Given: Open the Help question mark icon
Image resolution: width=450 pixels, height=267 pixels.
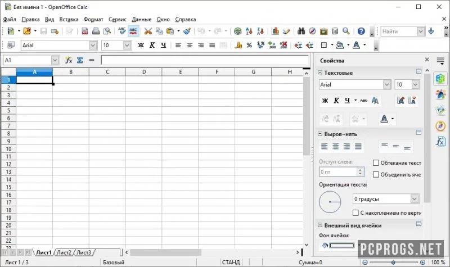Looking at the screenshot, I should click(361, 31).
